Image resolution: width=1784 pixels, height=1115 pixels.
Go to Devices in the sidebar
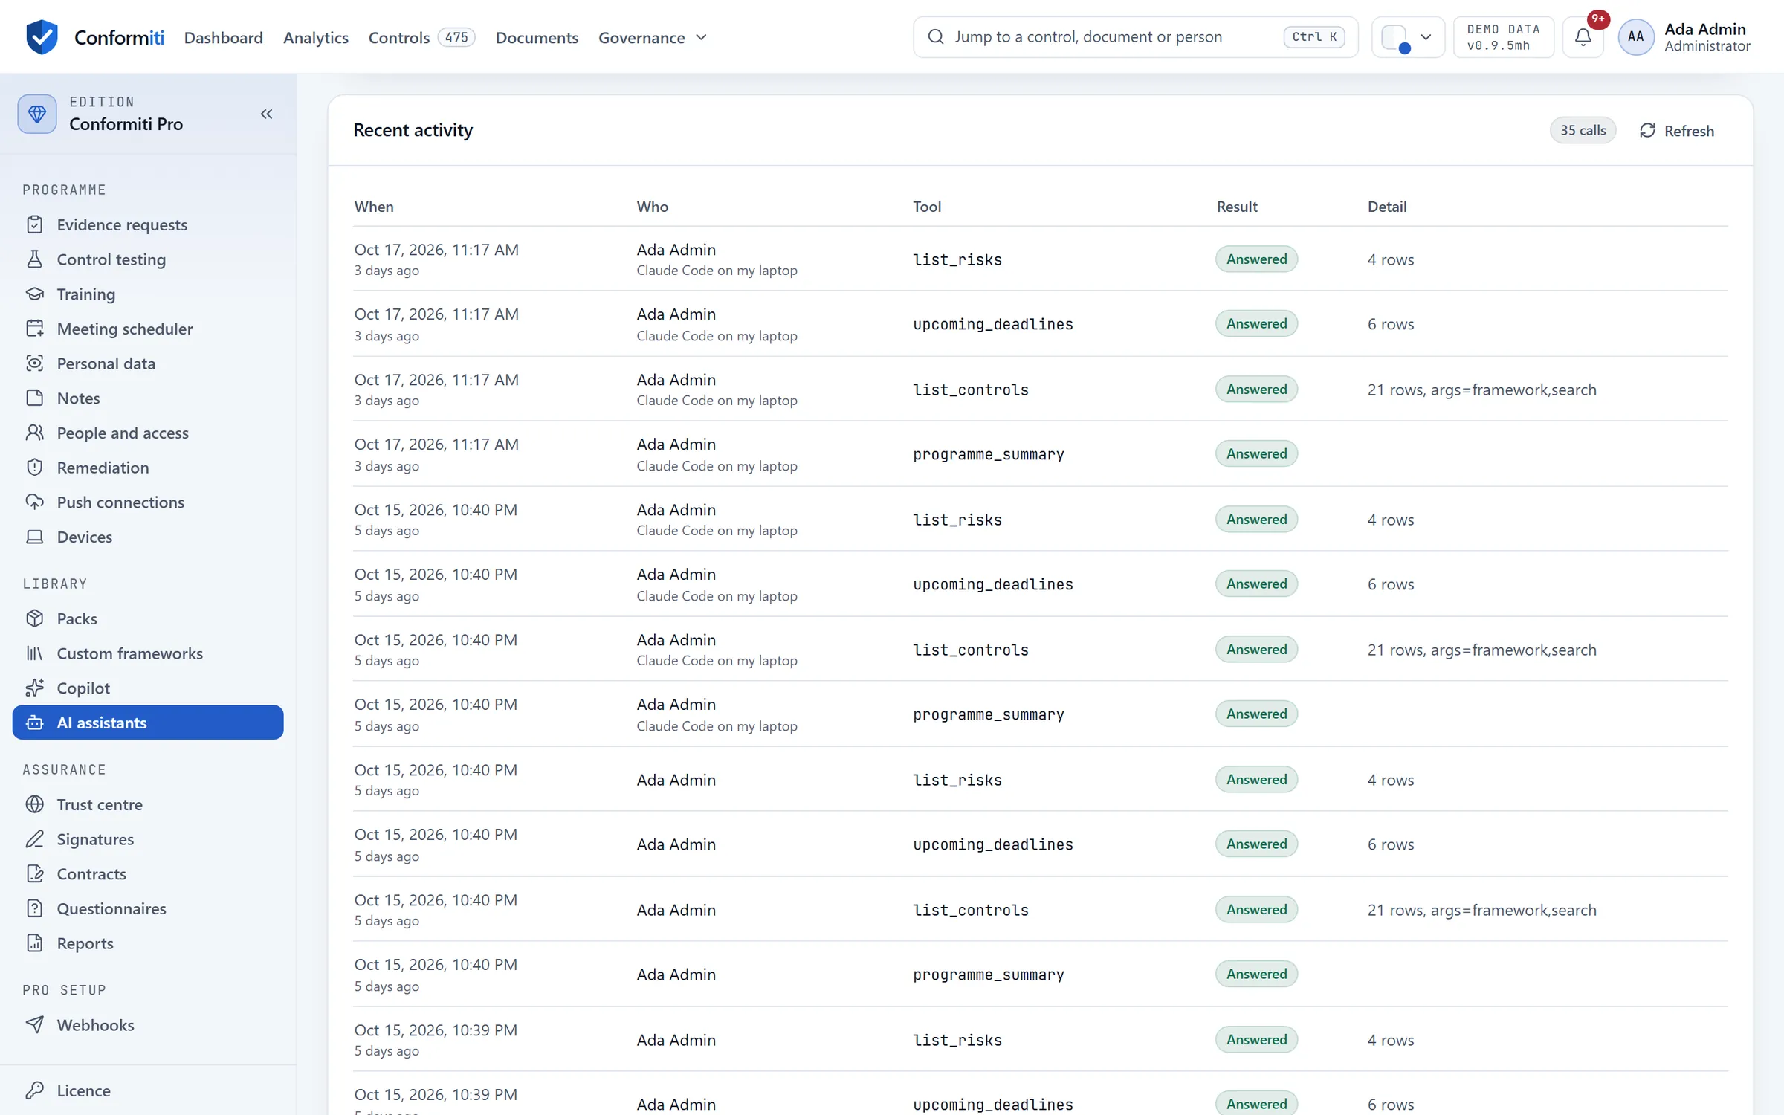coord(148,537)
